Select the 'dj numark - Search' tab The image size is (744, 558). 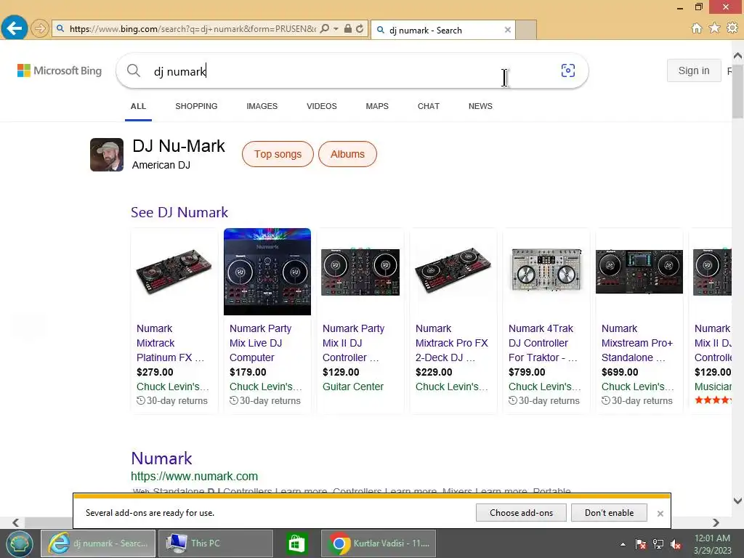[x=443, y=30]
